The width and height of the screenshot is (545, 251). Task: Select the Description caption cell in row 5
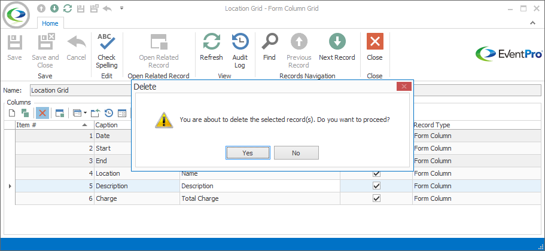(137, 186)
